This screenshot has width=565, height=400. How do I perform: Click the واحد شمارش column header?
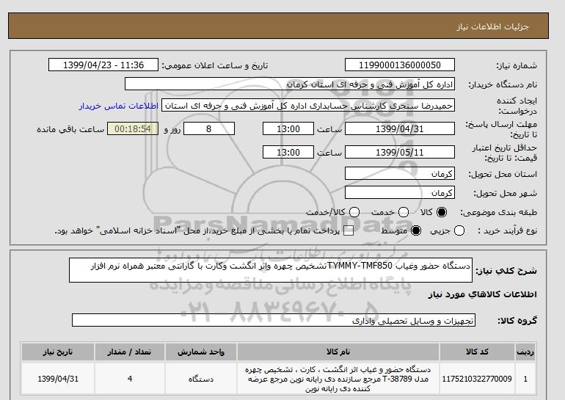(x=201, y=352)
